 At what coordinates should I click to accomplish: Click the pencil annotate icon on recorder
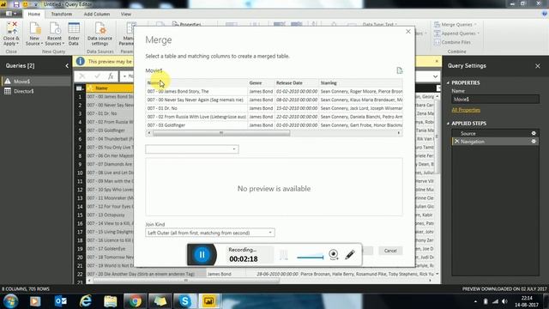350,254
